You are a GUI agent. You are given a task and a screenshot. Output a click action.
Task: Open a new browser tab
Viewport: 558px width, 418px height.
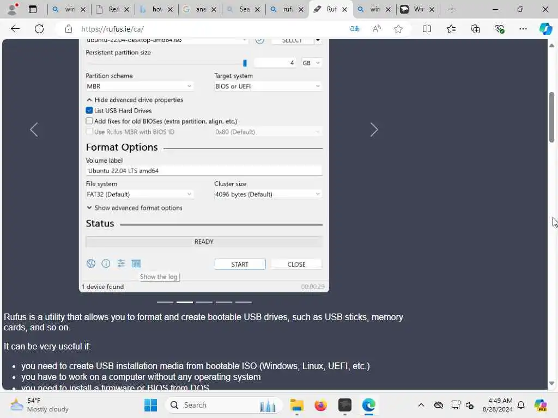(452, 9)
